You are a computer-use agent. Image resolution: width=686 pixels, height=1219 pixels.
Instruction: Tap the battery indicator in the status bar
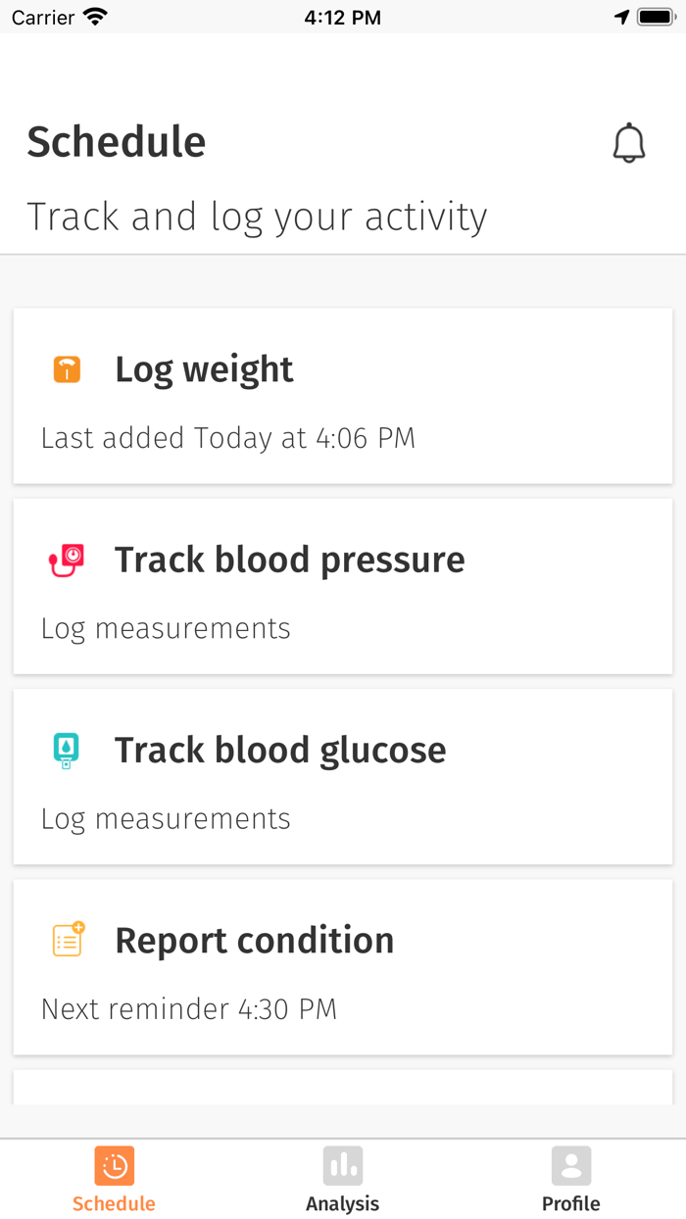655,17
